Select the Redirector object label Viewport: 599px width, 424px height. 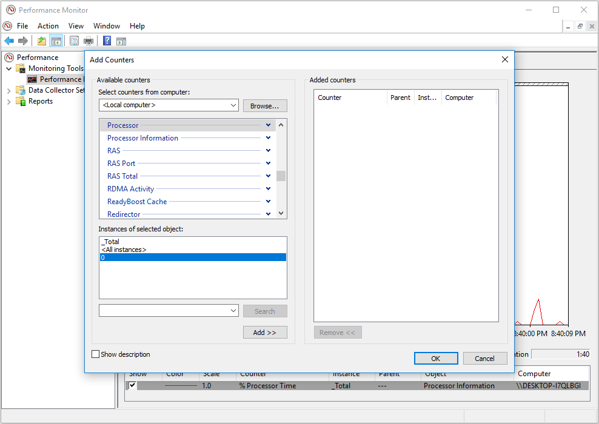point(124,214)
